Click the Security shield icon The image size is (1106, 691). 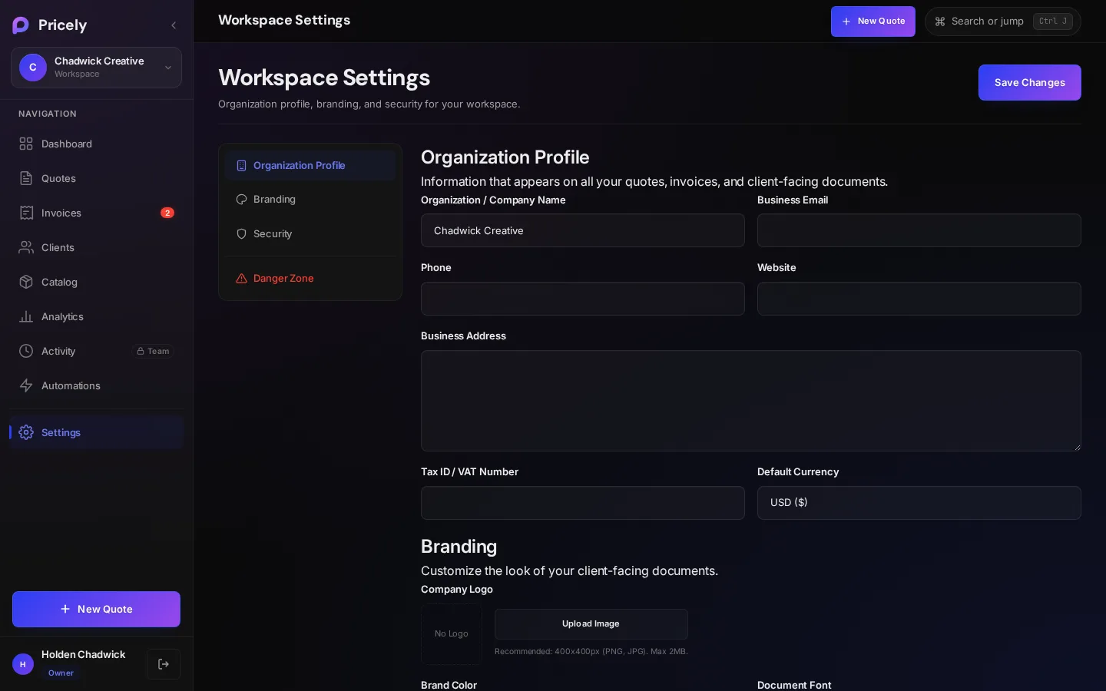(x=241, y=233)
